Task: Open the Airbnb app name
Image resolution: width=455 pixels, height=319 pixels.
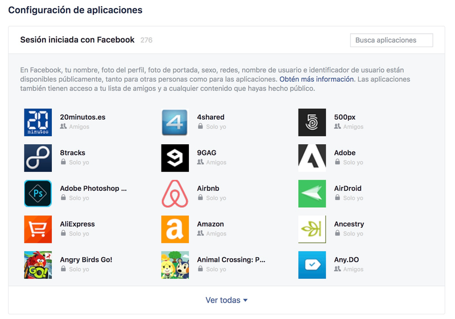Action: coord(208,188)
